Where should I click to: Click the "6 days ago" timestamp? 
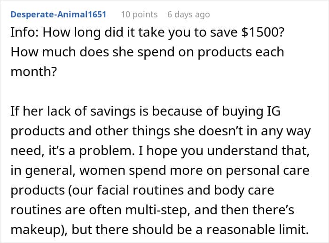point(188,15)
